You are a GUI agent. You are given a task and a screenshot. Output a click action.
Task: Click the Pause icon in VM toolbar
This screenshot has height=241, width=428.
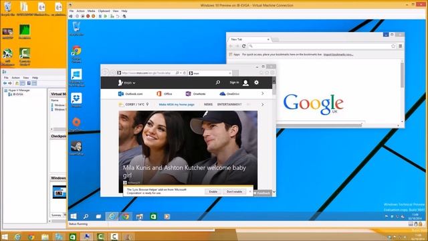point(100,16)
